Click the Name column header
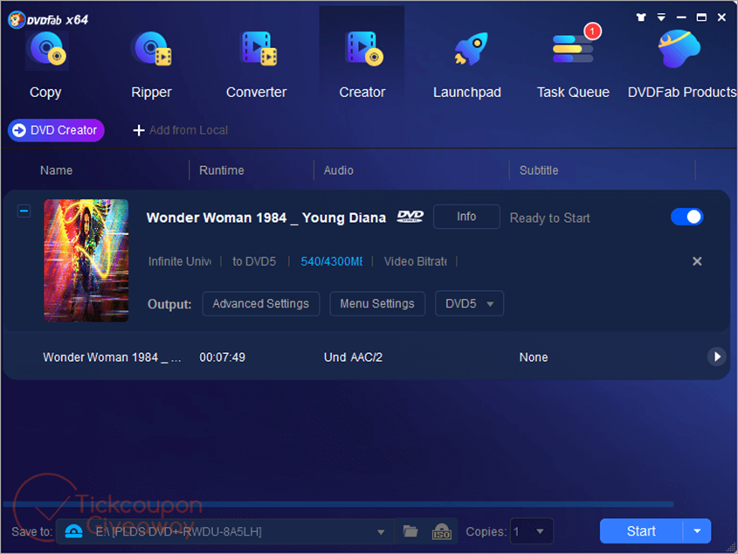Screen dimensions: 738x554 56,170
